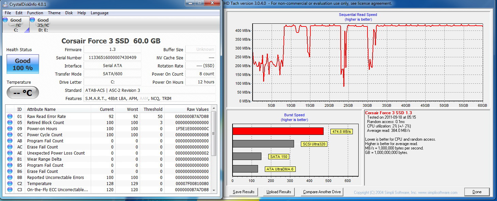Click the Done button in HD Tach
The width and height of the screenshot is (497, 201).
477,192
